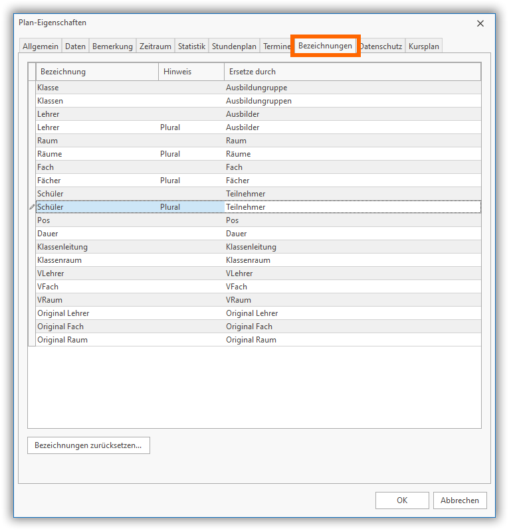509x531 pixels.
Task: Open the Daten tab
Action: [x=75, y=46]
